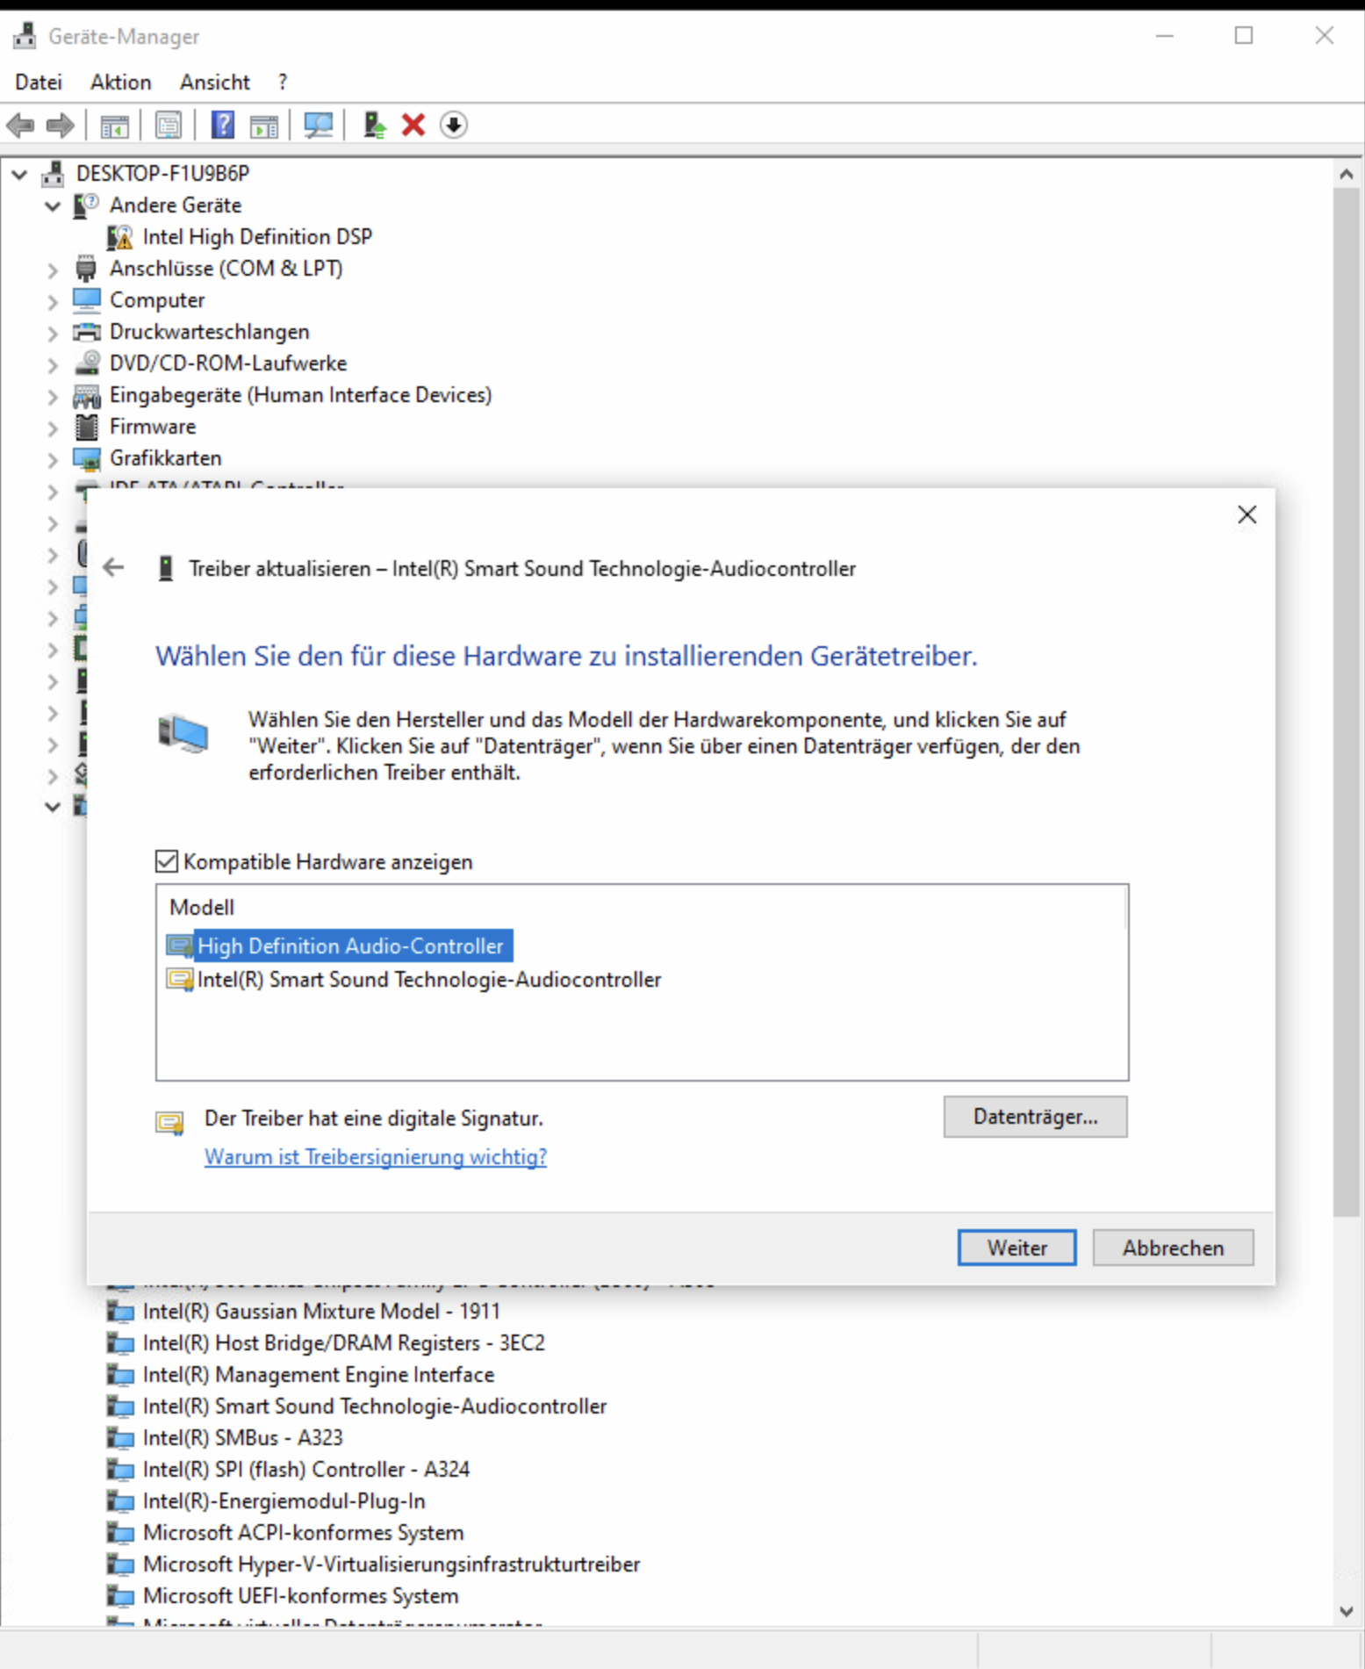Select Microsoft Hyper-V-Virtualisierungsinfrastrukturtreiber

click(x=392, y=1564)
